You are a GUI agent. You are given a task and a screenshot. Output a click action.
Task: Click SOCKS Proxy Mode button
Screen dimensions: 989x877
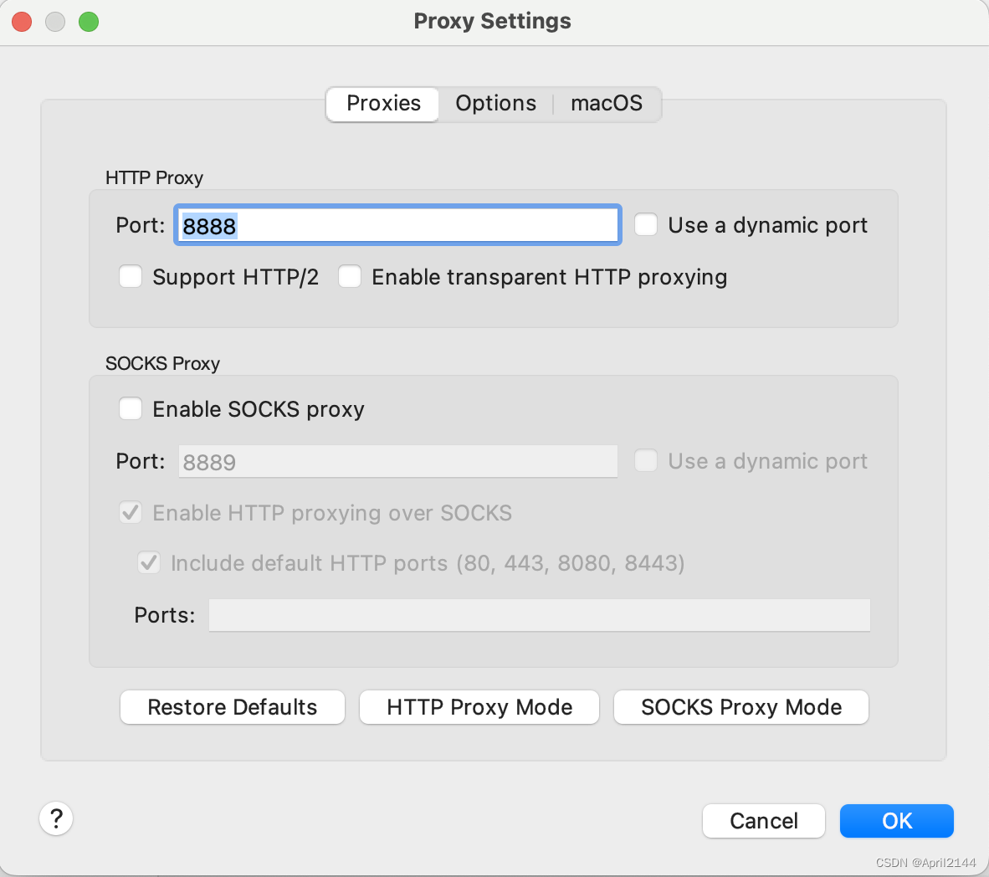[741, 707]
